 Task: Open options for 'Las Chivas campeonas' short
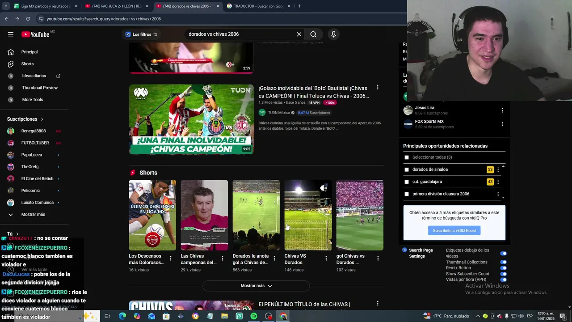coord(222,258)
